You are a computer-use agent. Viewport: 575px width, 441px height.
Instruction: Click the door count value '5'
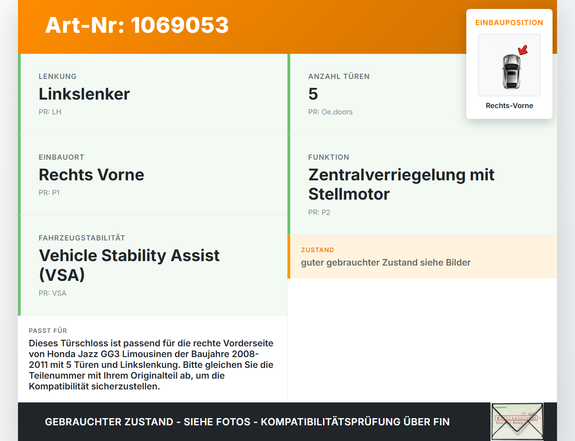pyautogui.click(x=313, y=94)
